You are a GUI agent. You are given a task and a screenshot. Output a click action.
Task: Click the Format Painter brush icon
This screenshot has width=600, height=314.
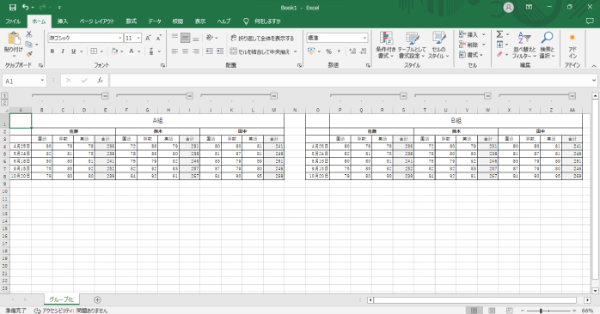pyautogui.click(x=29, y=55)
